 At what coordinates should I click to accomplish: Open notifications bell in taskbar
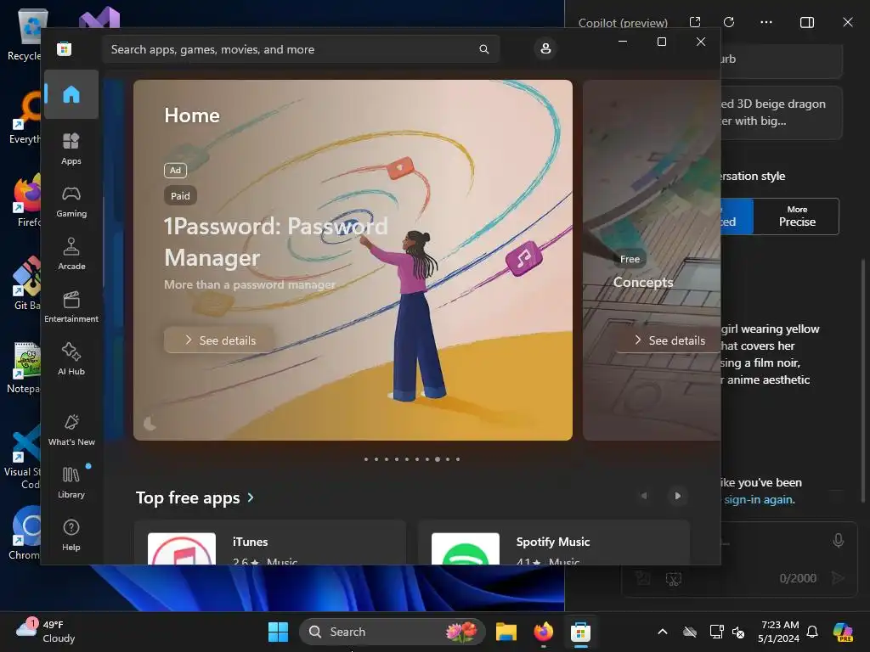812,632
